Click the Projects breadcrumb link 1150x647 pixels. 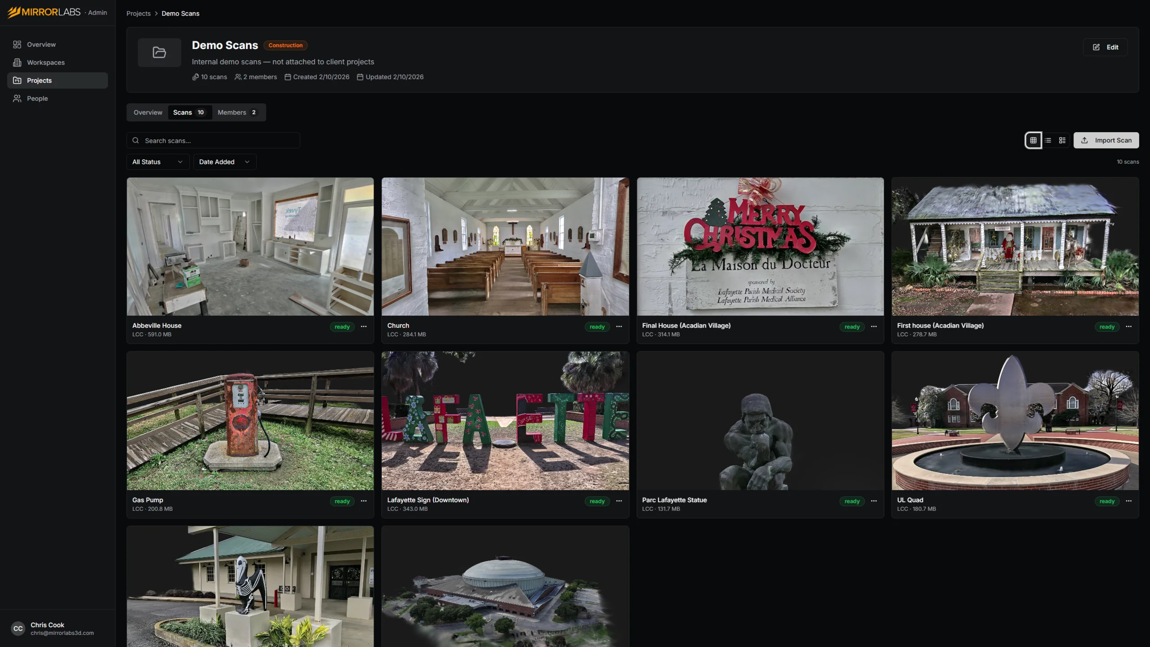point(138,13)
